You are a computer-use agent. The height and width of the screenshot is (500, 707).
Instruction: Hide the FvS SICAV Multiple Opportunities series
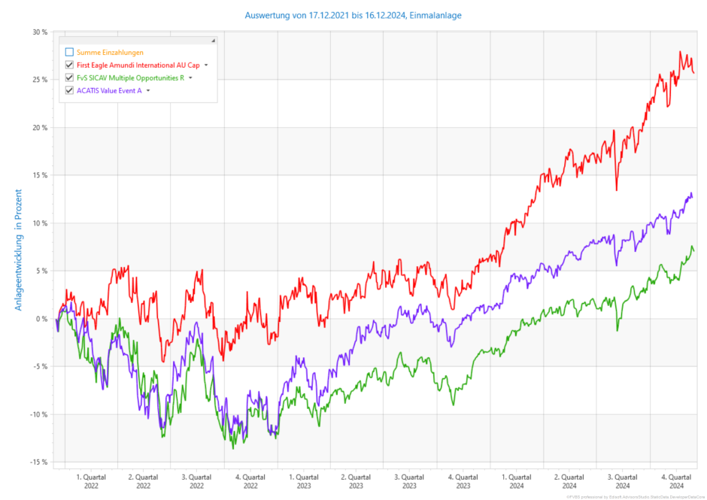pos(69,78)
